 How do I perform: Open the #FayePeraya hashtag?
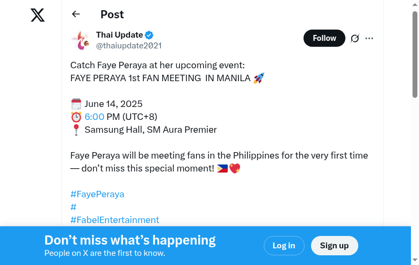point(97,194)
